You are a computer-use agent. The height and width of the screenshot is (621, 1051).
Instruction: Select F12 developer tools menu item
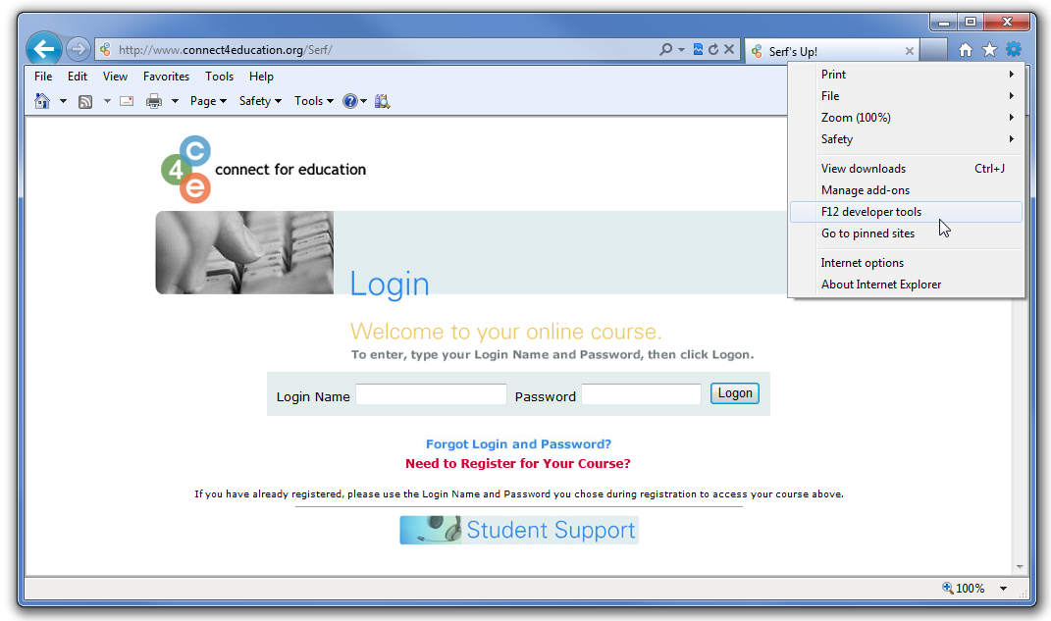(x=871, y=212)
